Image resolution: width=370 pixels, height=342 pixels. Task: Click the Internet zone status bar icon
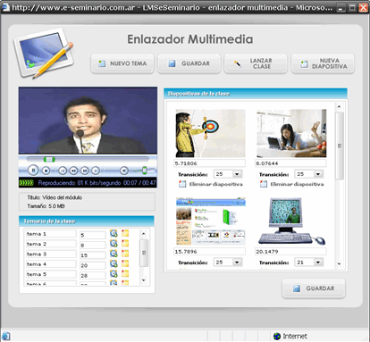[x=277, y=337]
